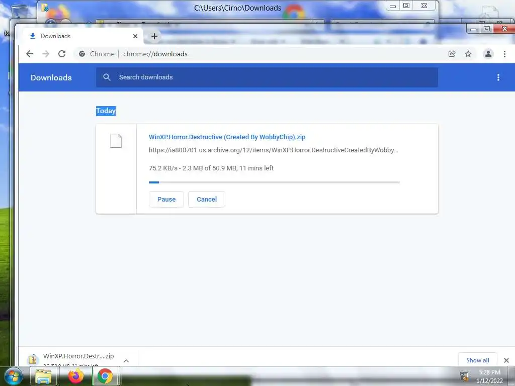The image size is (515, 386).
Task: Click the archive.org source URL
Action: [273, 150]
